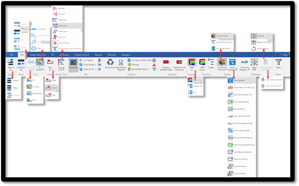Click the Codes structure icon
The width and height of the screenshot is (299, 186).
tap(211, 62)
